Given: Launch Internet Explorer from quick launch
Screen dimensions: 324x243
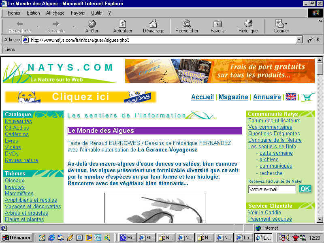Looking at the screenshot, I should pyautogui.click(x=51, y=238).
